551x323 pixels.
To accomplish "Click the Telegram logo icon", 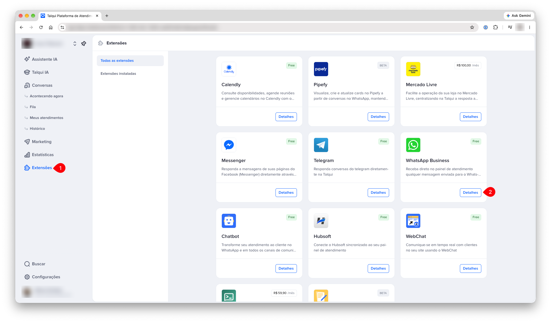I will tap(321, 145).
